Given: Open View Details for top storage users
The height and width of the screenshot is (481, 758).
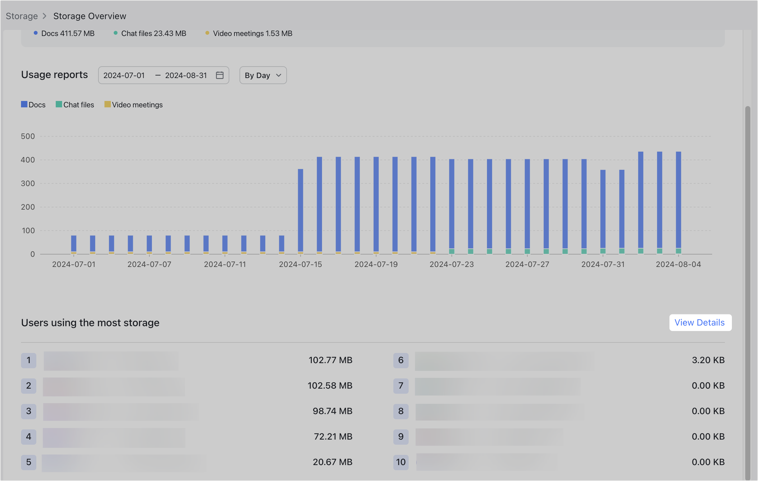Looking at the screenshot, I should point(700,322).
